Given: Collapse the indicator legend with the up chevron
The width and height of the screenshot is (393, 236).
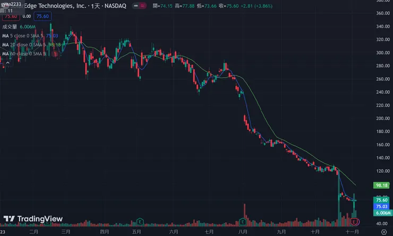Looking at the screenshot, I should pyautogui.click(x=8, y=63).
